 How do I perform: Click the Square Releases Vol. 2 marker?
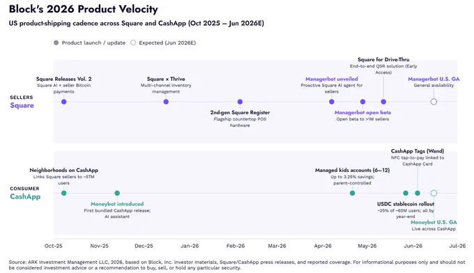click(64, 102)
